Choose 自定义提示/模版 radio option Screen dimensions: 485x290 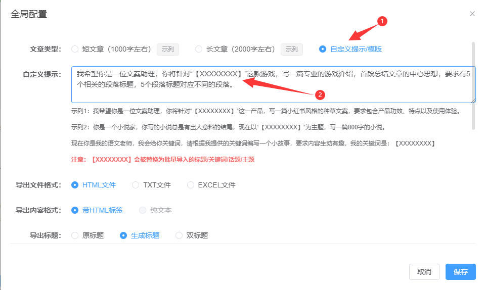[323, 49]
